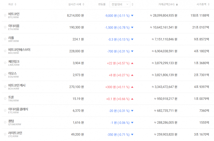This screenshot has height=141, width=214.
Task: Open the 비트코인 BTC/KRW asset
Action: (x=14, y=15)
